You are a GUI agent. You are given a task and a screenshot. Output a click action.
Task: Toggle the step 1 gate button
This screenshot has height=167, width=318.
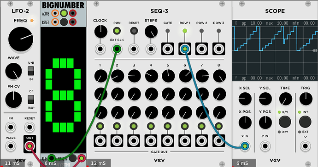pos(100,127)
